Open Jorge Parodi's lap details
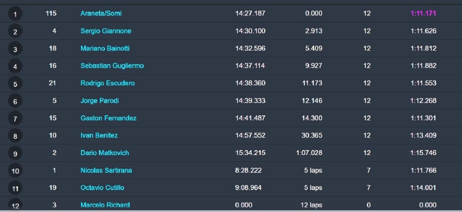 pos(100,100)
